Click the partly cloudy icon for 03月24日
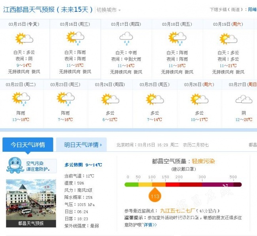Screen dimensions: 257x236 point(110,99)
